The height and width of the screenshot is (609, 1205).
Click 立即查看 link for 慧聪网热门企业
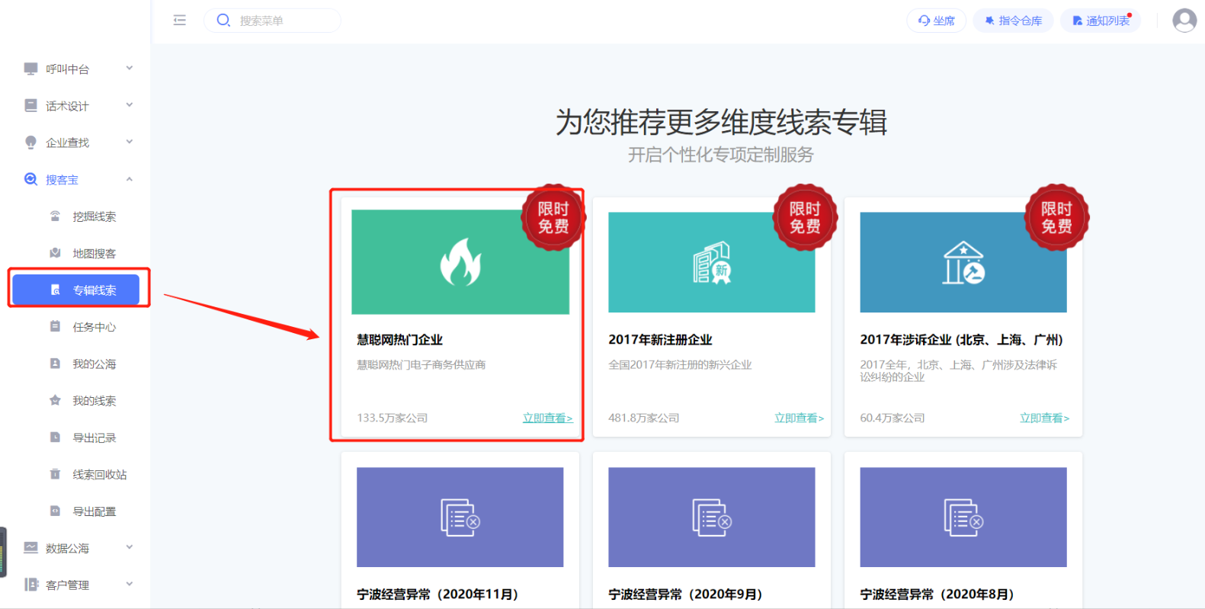[546, 418]
